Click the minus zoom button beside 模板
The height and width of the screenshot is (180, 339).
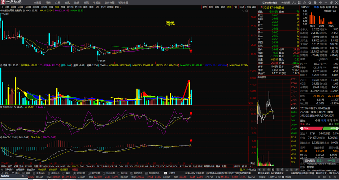(254, 166)
